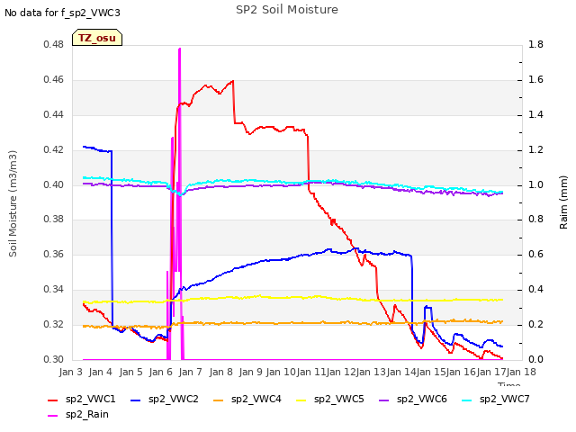Click the yellow sp2_VWC5 legend color marker
Image resolution: width=576 pixels, height=432 pixels.
301,400
